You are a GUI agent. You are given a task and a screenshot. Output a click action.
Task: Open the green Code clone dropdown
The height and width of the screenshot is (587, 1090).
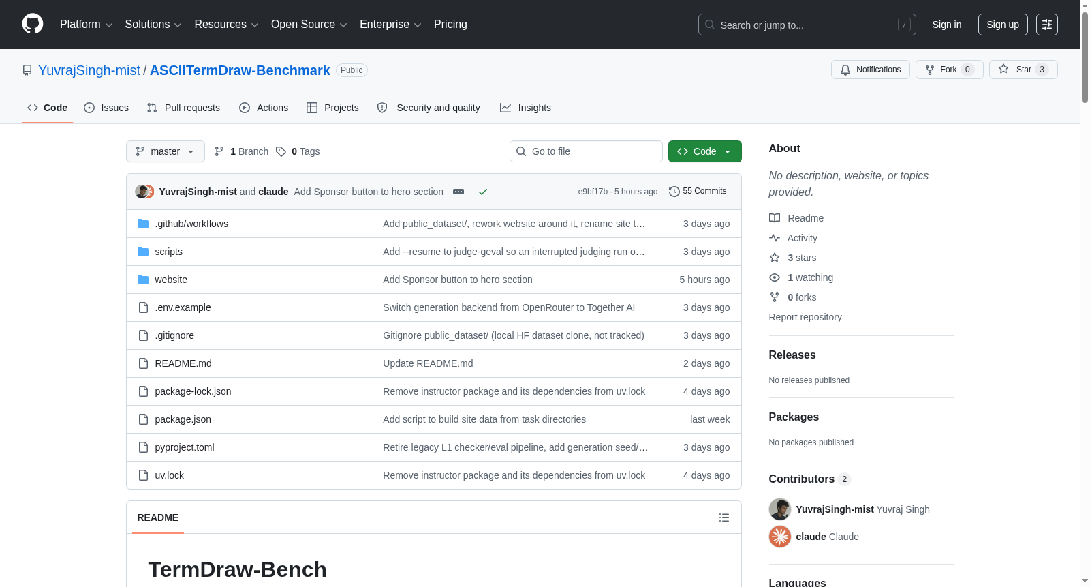coord(705,151)
